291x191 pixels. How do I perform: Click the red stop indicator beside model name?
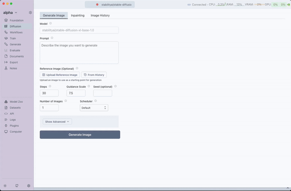tap(97, 5)
